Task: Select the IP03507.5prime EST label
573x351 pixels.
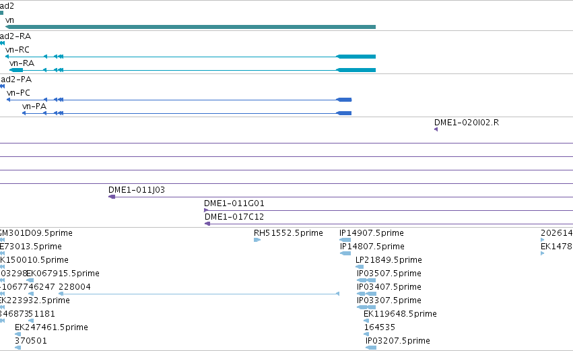Action: pyautogui.click(x=389, y=274)
